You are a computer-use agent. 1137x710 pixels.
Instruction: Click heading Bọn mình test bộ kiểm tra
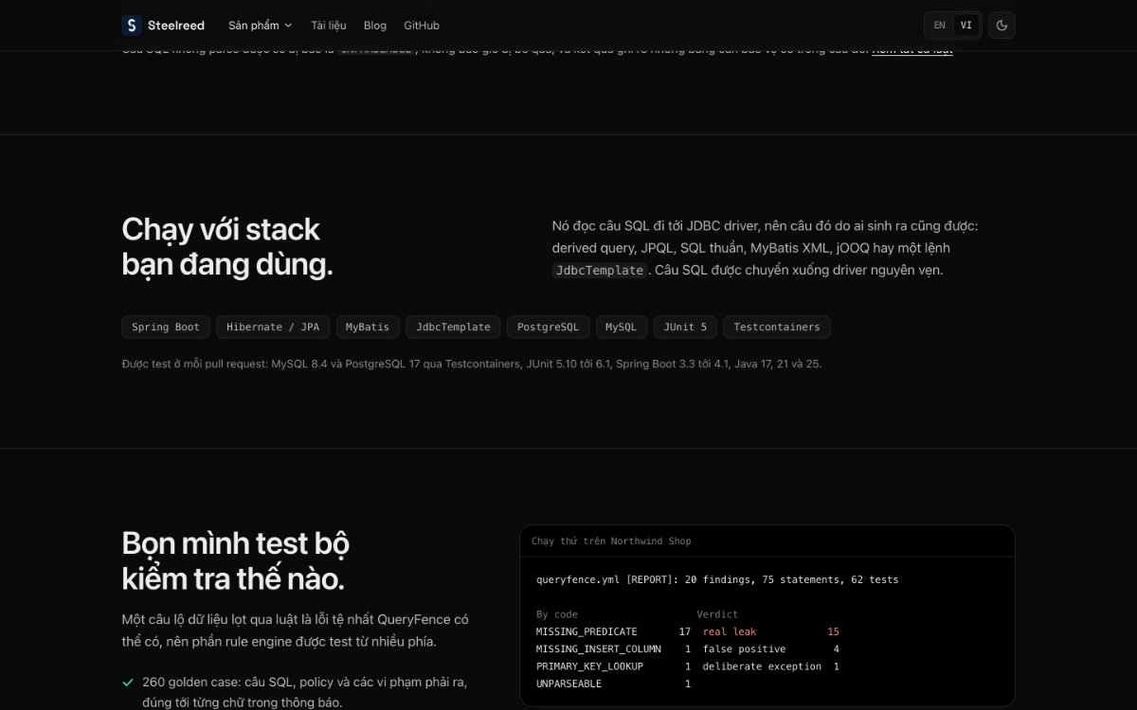pos(235,560)
